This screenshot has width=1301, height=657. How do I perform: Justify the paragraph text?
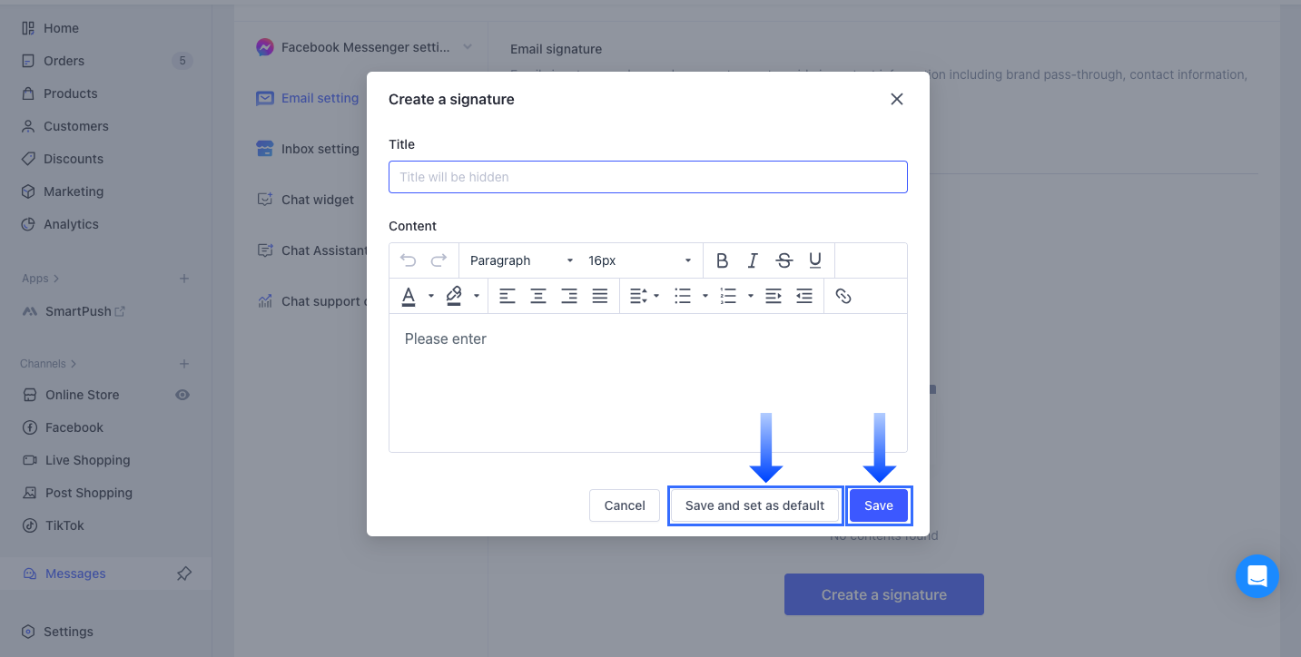[599, 295]
